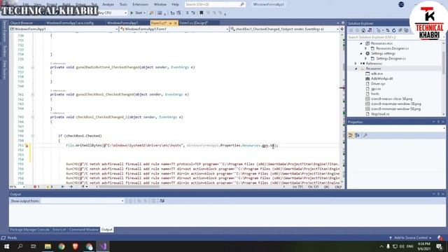The image size is (448, 252).
Task: Switch to the Command Window tab
Action: (x=83, y=230)
